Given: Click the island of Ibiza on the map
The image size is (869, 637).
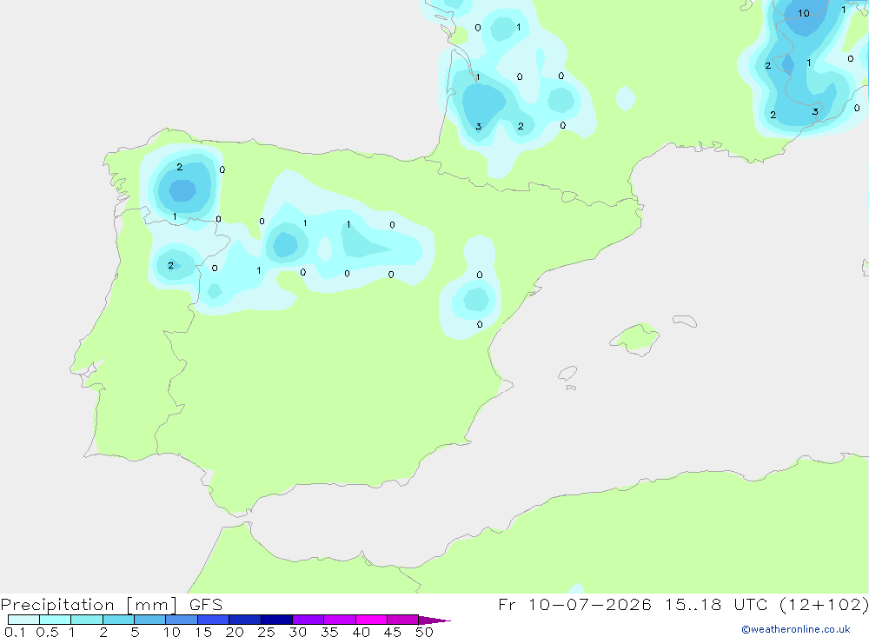Looking at the screenshot, I should click(567, 373).
